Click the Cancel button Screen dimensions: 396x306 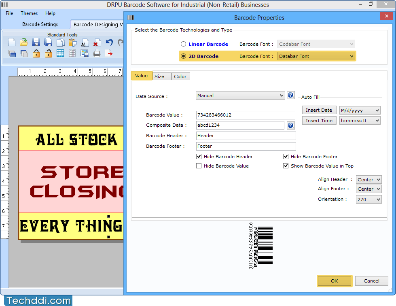tap(371, 281)
